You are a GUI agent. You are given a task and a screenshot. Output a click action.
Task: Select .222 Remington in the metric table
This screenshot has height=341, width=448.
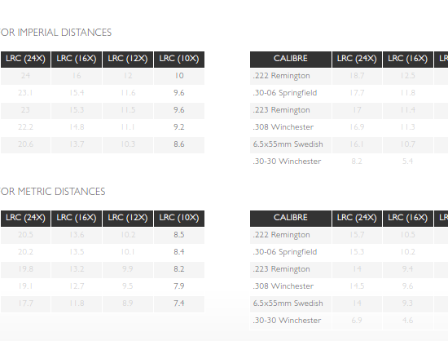click(x=282, y=235)
